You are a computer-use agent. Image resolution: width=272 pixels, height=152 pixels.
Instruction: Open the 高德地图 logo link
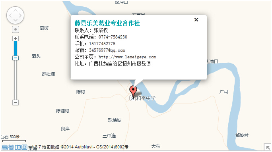tap(14, 147)
